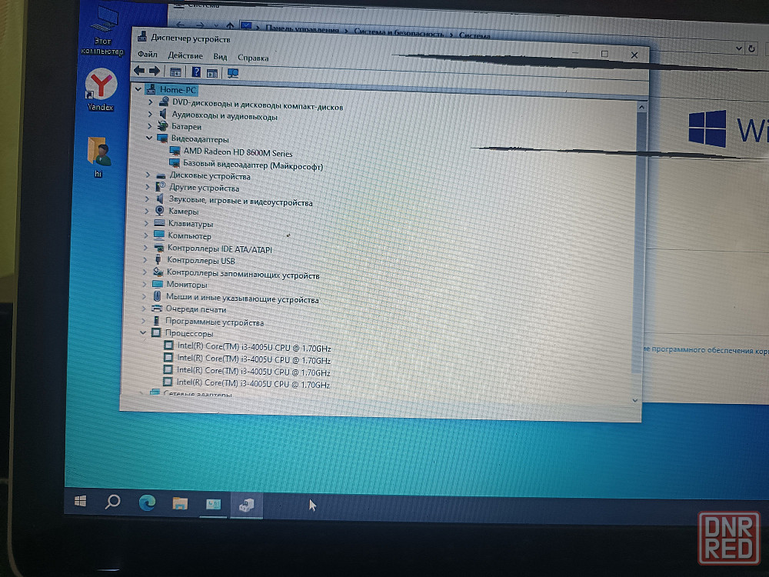
Task: Collapse the Процессоры category
Action: [143, 334]
